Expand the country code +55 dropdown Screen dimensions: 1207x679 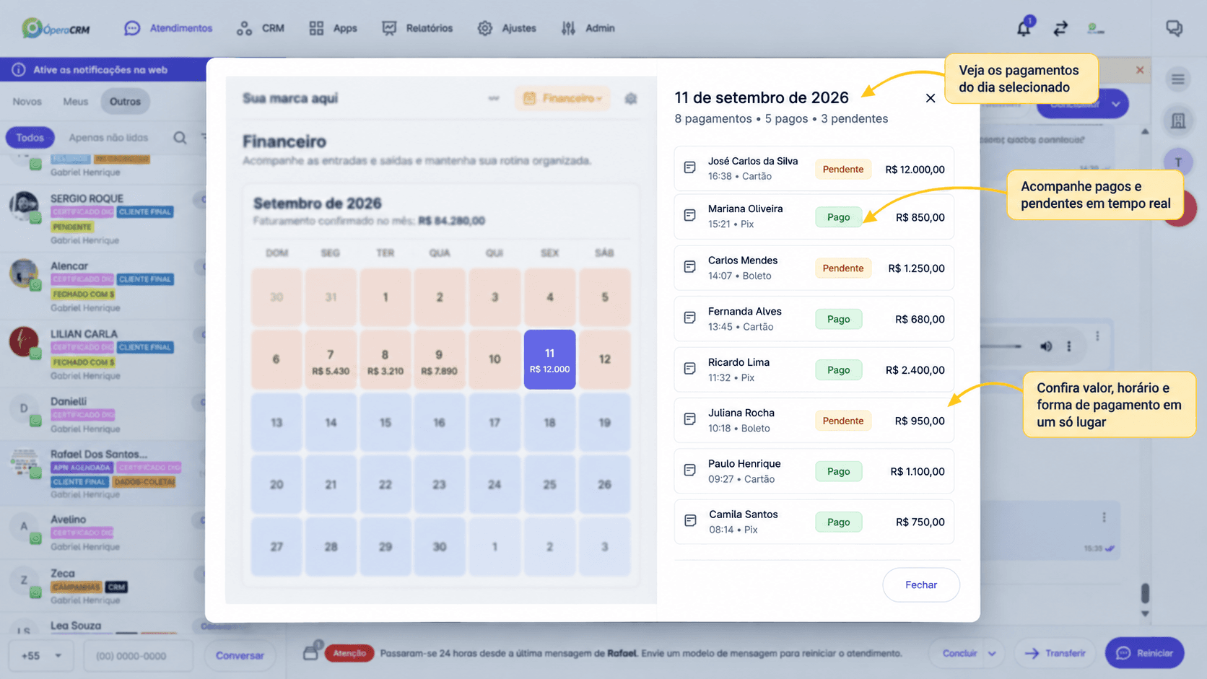pos(41,656)
